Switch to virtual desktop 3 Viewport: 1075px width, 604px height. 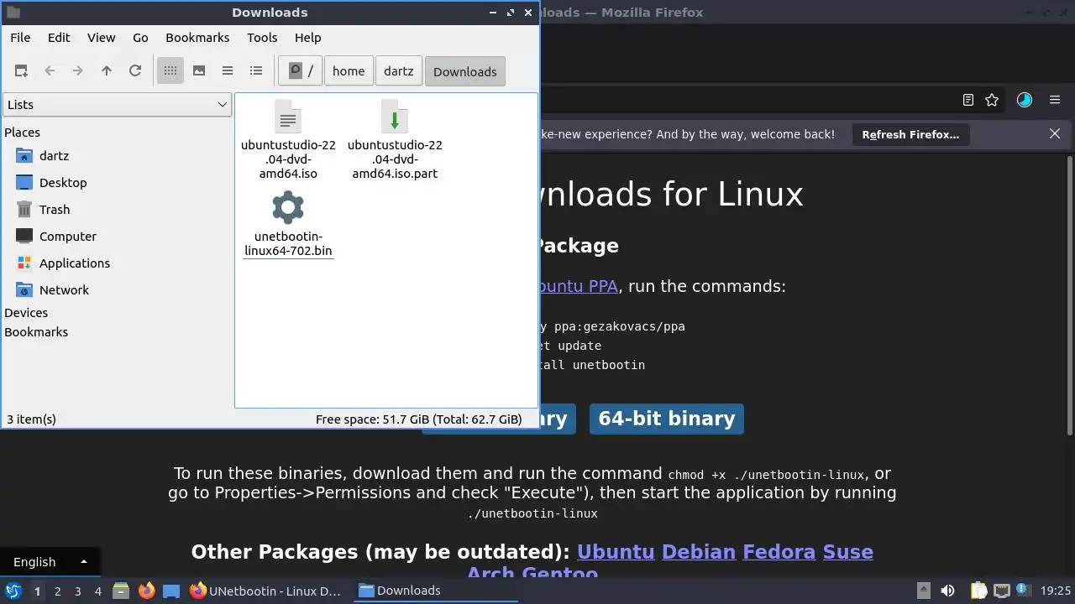[x=77, y=591]
